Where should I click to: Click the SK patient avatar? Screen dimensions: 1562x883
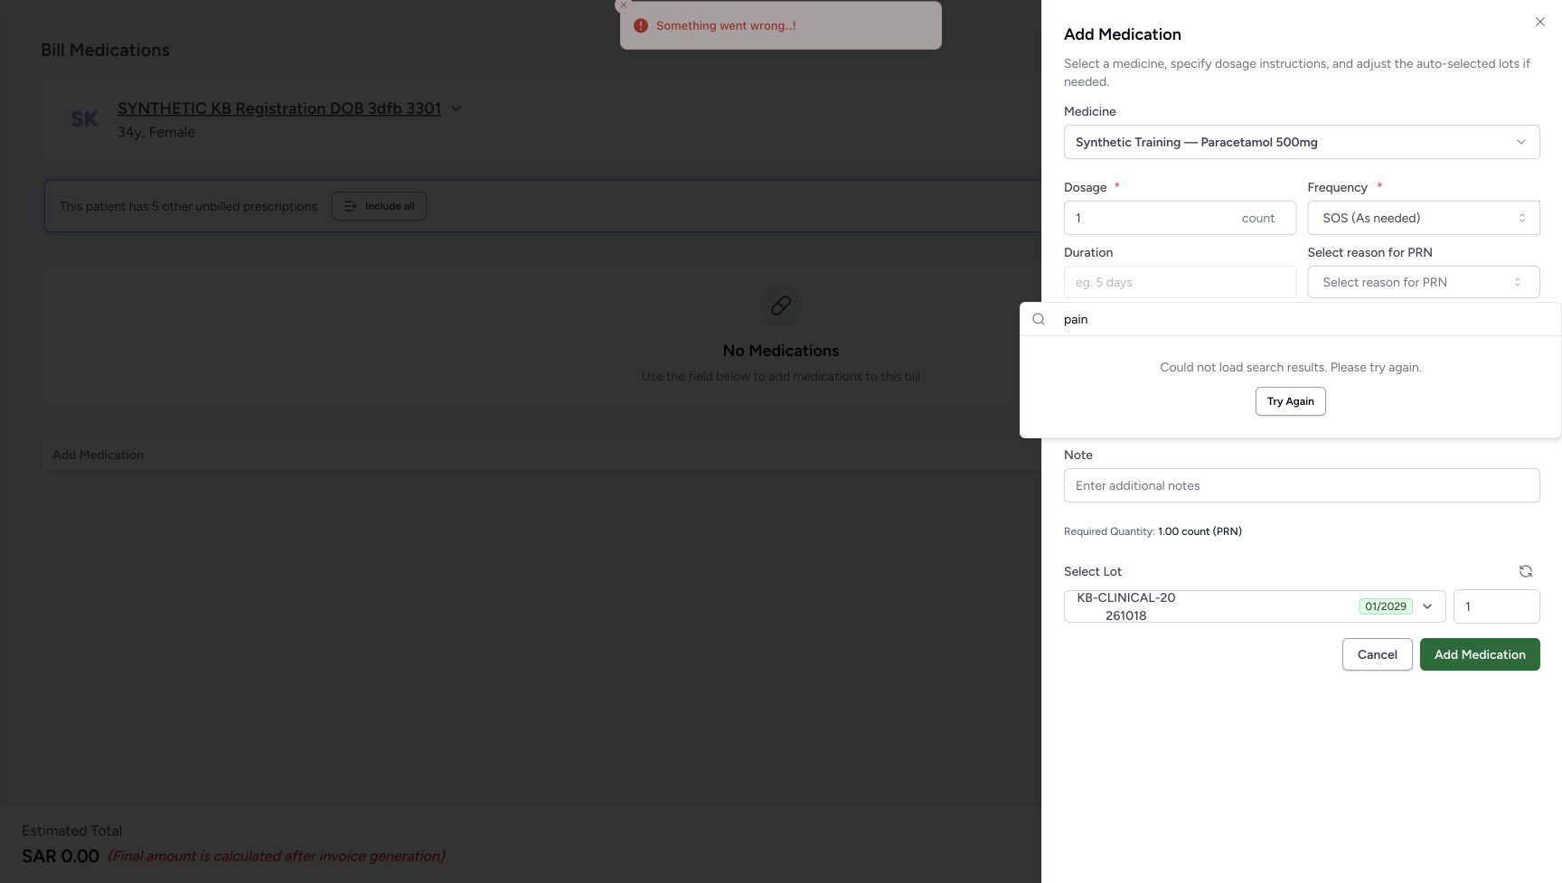[x=85, y=119]
